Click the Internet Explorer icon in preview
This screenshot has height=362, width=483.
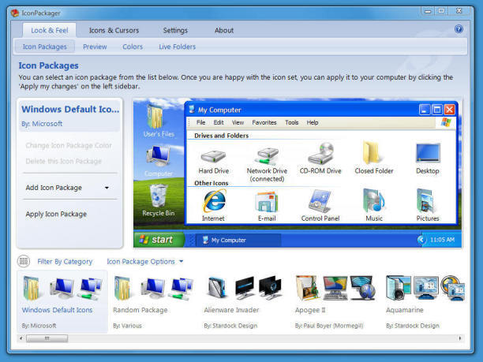pos(213,201)
